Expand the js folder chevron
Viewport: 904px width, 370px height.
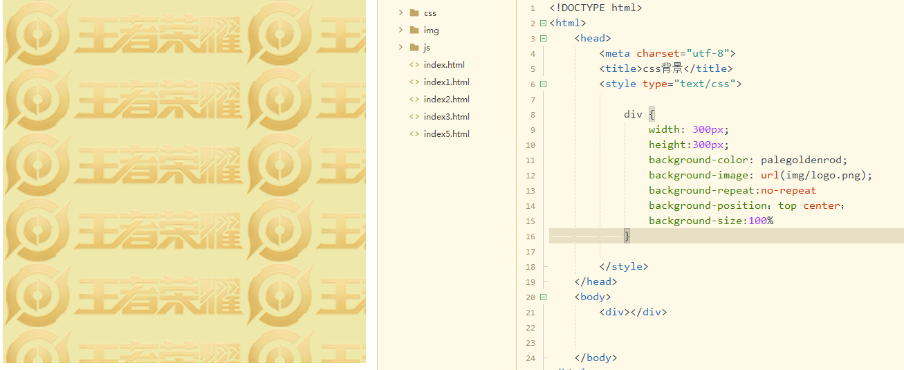(x=400, y=47)
